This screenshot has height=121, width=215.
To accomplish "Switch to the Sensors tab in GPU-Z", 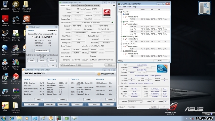I will (x=74, y=6).
